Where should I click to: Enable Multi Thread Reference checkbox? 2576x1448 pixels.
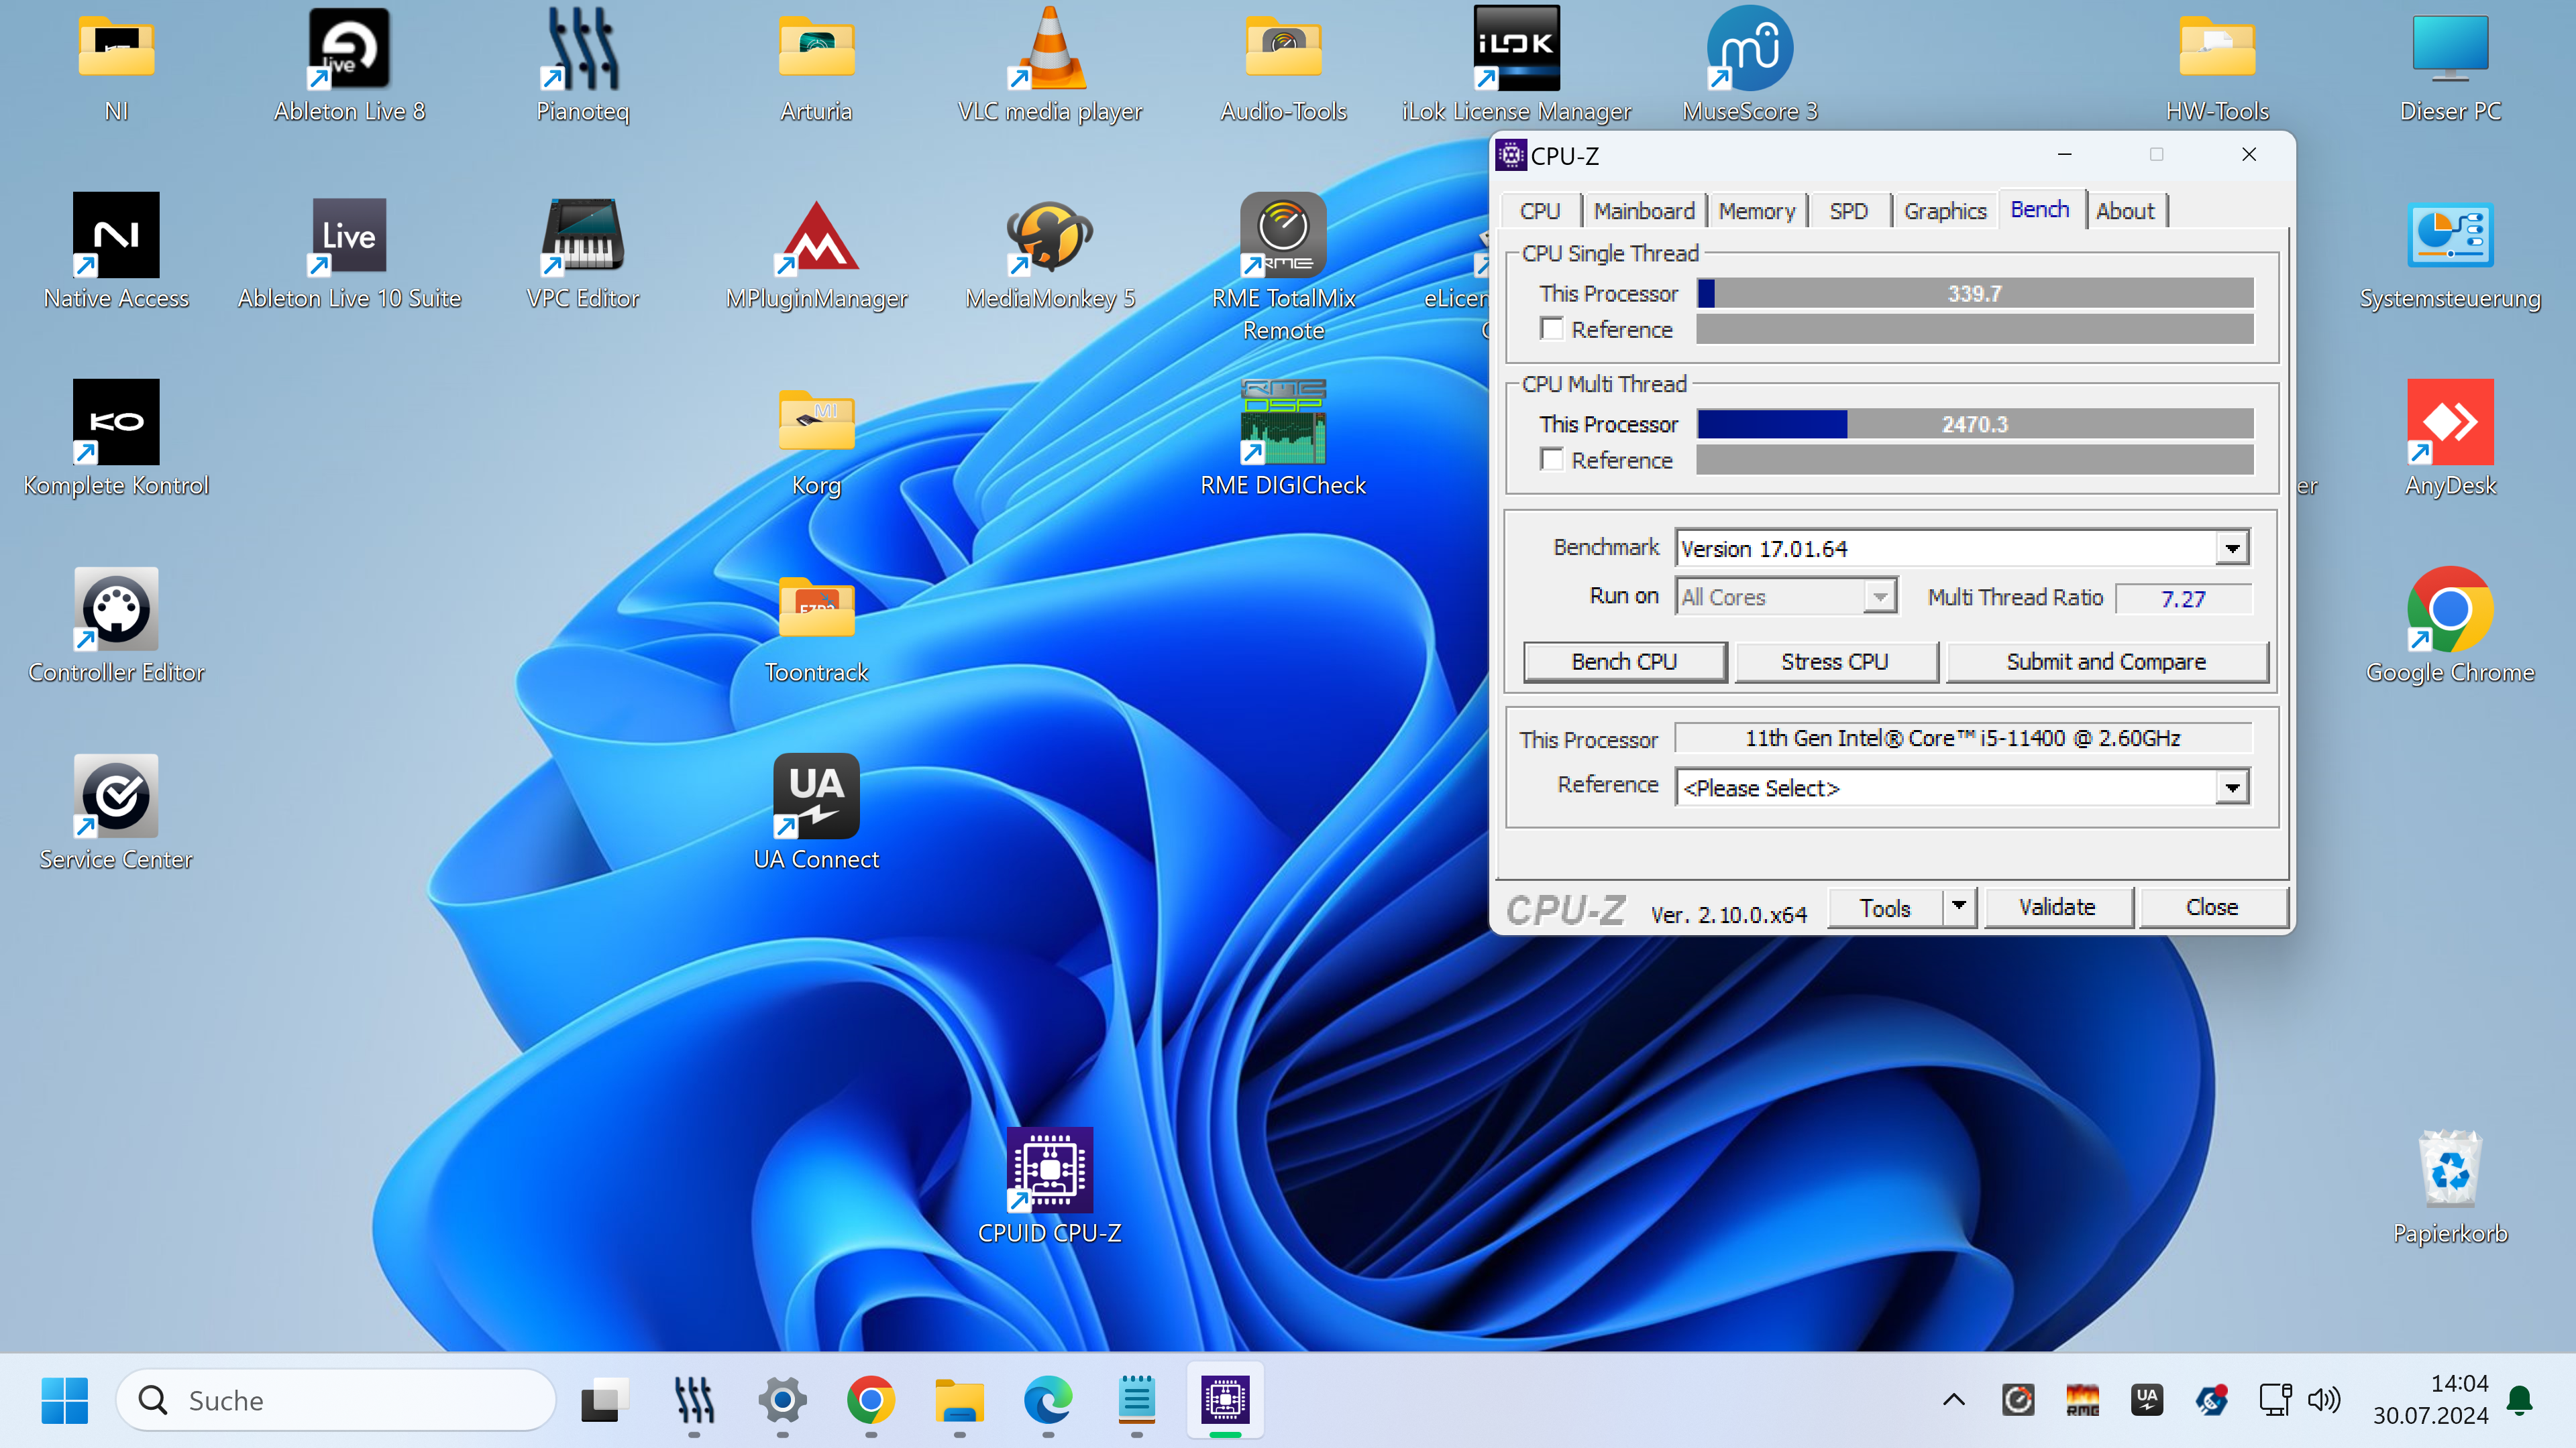click(x=1552, y=460)
